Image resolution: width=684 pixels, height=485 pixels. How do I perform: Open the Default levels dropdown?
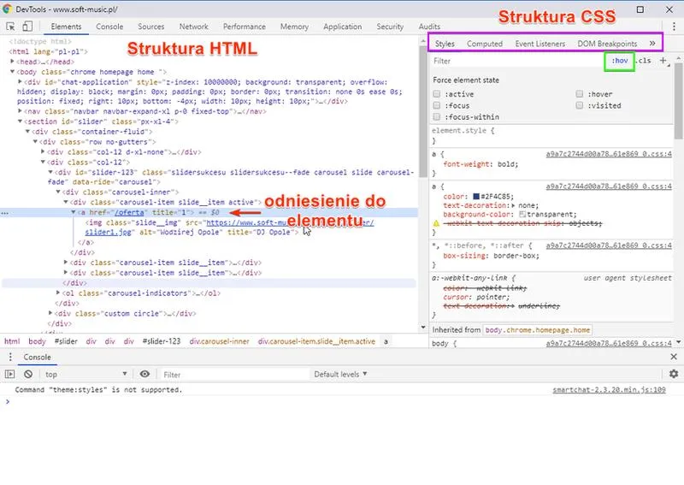pos(340,374)
